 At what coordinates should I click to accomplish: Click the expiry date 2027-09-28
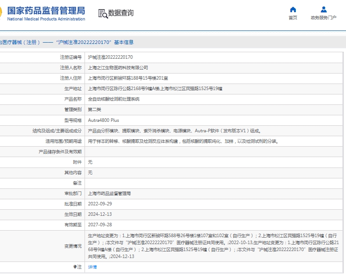[x=100, y=225]
